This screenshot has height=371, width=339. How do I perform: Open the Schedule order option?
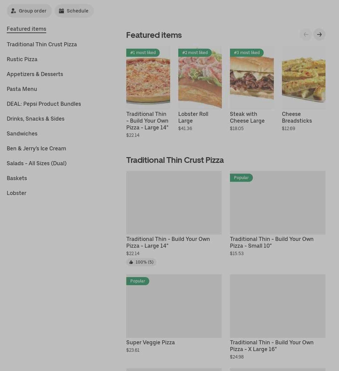pos(74,11)
